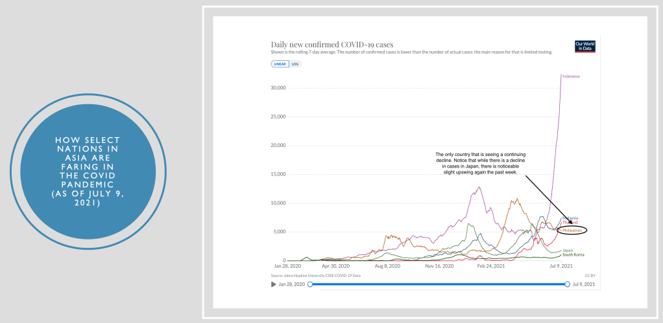This screenshot has height=323, width=663.
Task: Click the Our World in Data logo
Action: pos(585,46)
